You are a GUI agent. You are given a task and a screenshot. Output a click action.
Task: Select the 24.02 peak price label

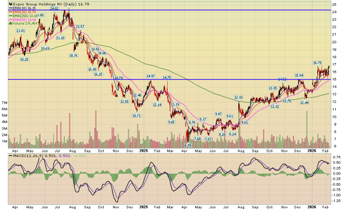[x=54, y=9]
